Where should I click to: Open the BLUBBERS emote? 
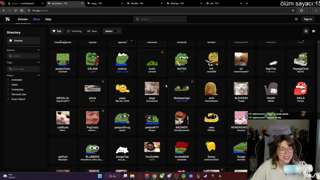click(92, 151)
